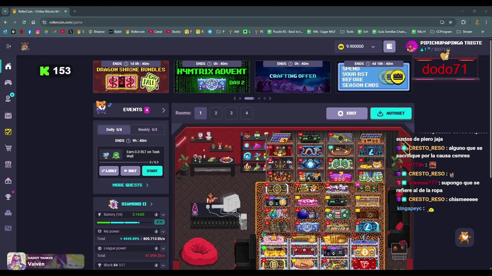
Task: Click the wallet icon next to balance
Action: click(389, 46)
